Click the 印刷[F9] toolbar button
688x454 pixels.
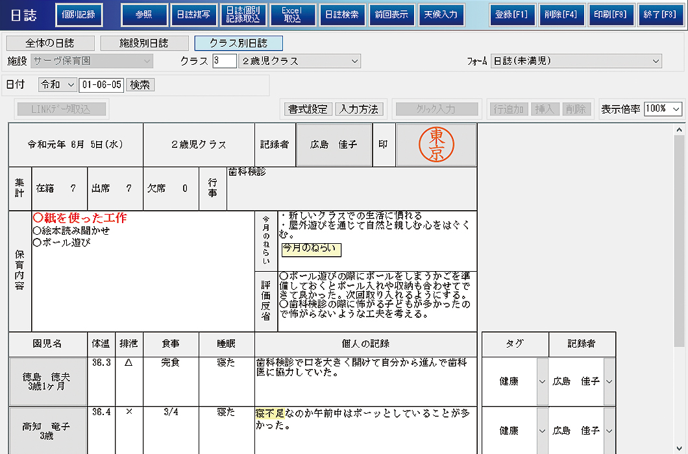(x=611, y=14)
